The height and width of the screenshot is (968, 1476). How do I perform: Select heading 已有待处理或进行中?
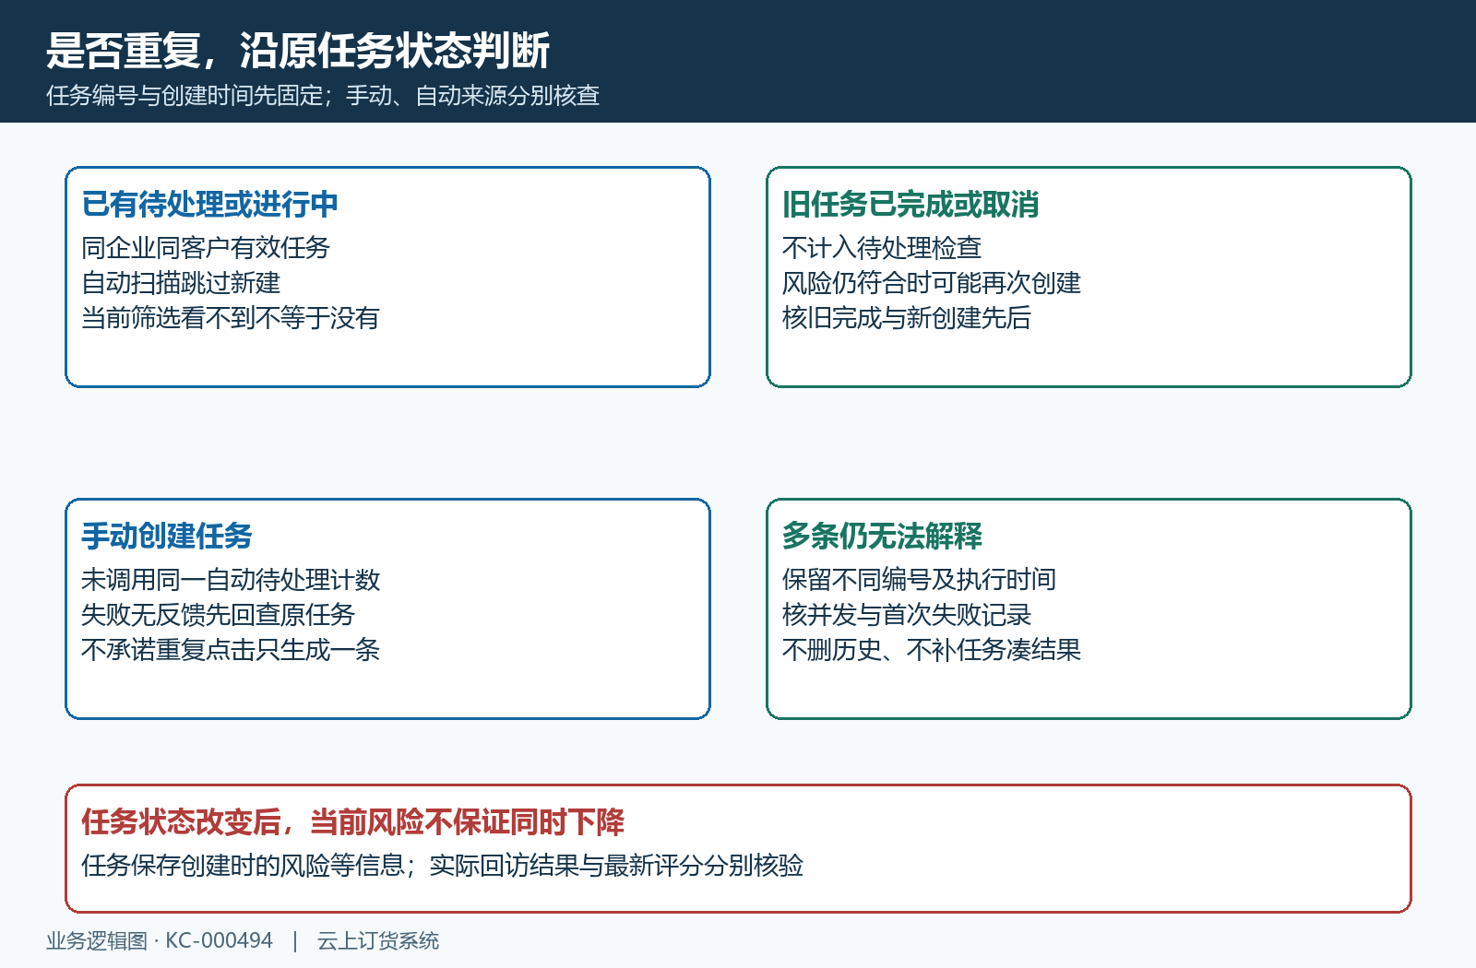209,204
